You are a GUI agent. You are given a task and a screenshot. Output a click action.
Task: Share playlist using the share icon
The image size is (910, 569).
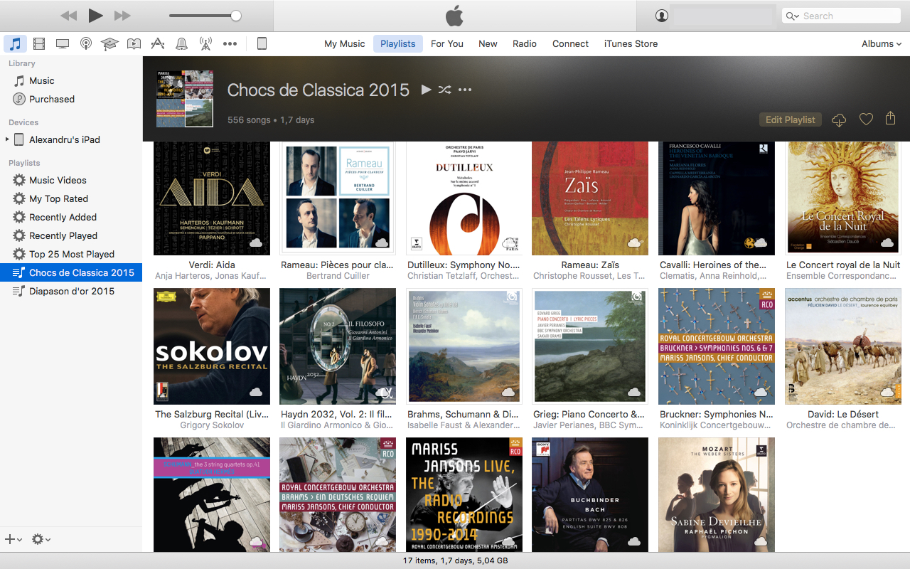pyautogui.click(x=890, y=119)
